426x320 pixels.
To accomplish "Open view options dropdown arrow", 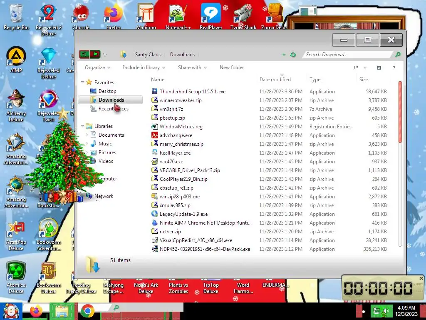I will 365,67.
